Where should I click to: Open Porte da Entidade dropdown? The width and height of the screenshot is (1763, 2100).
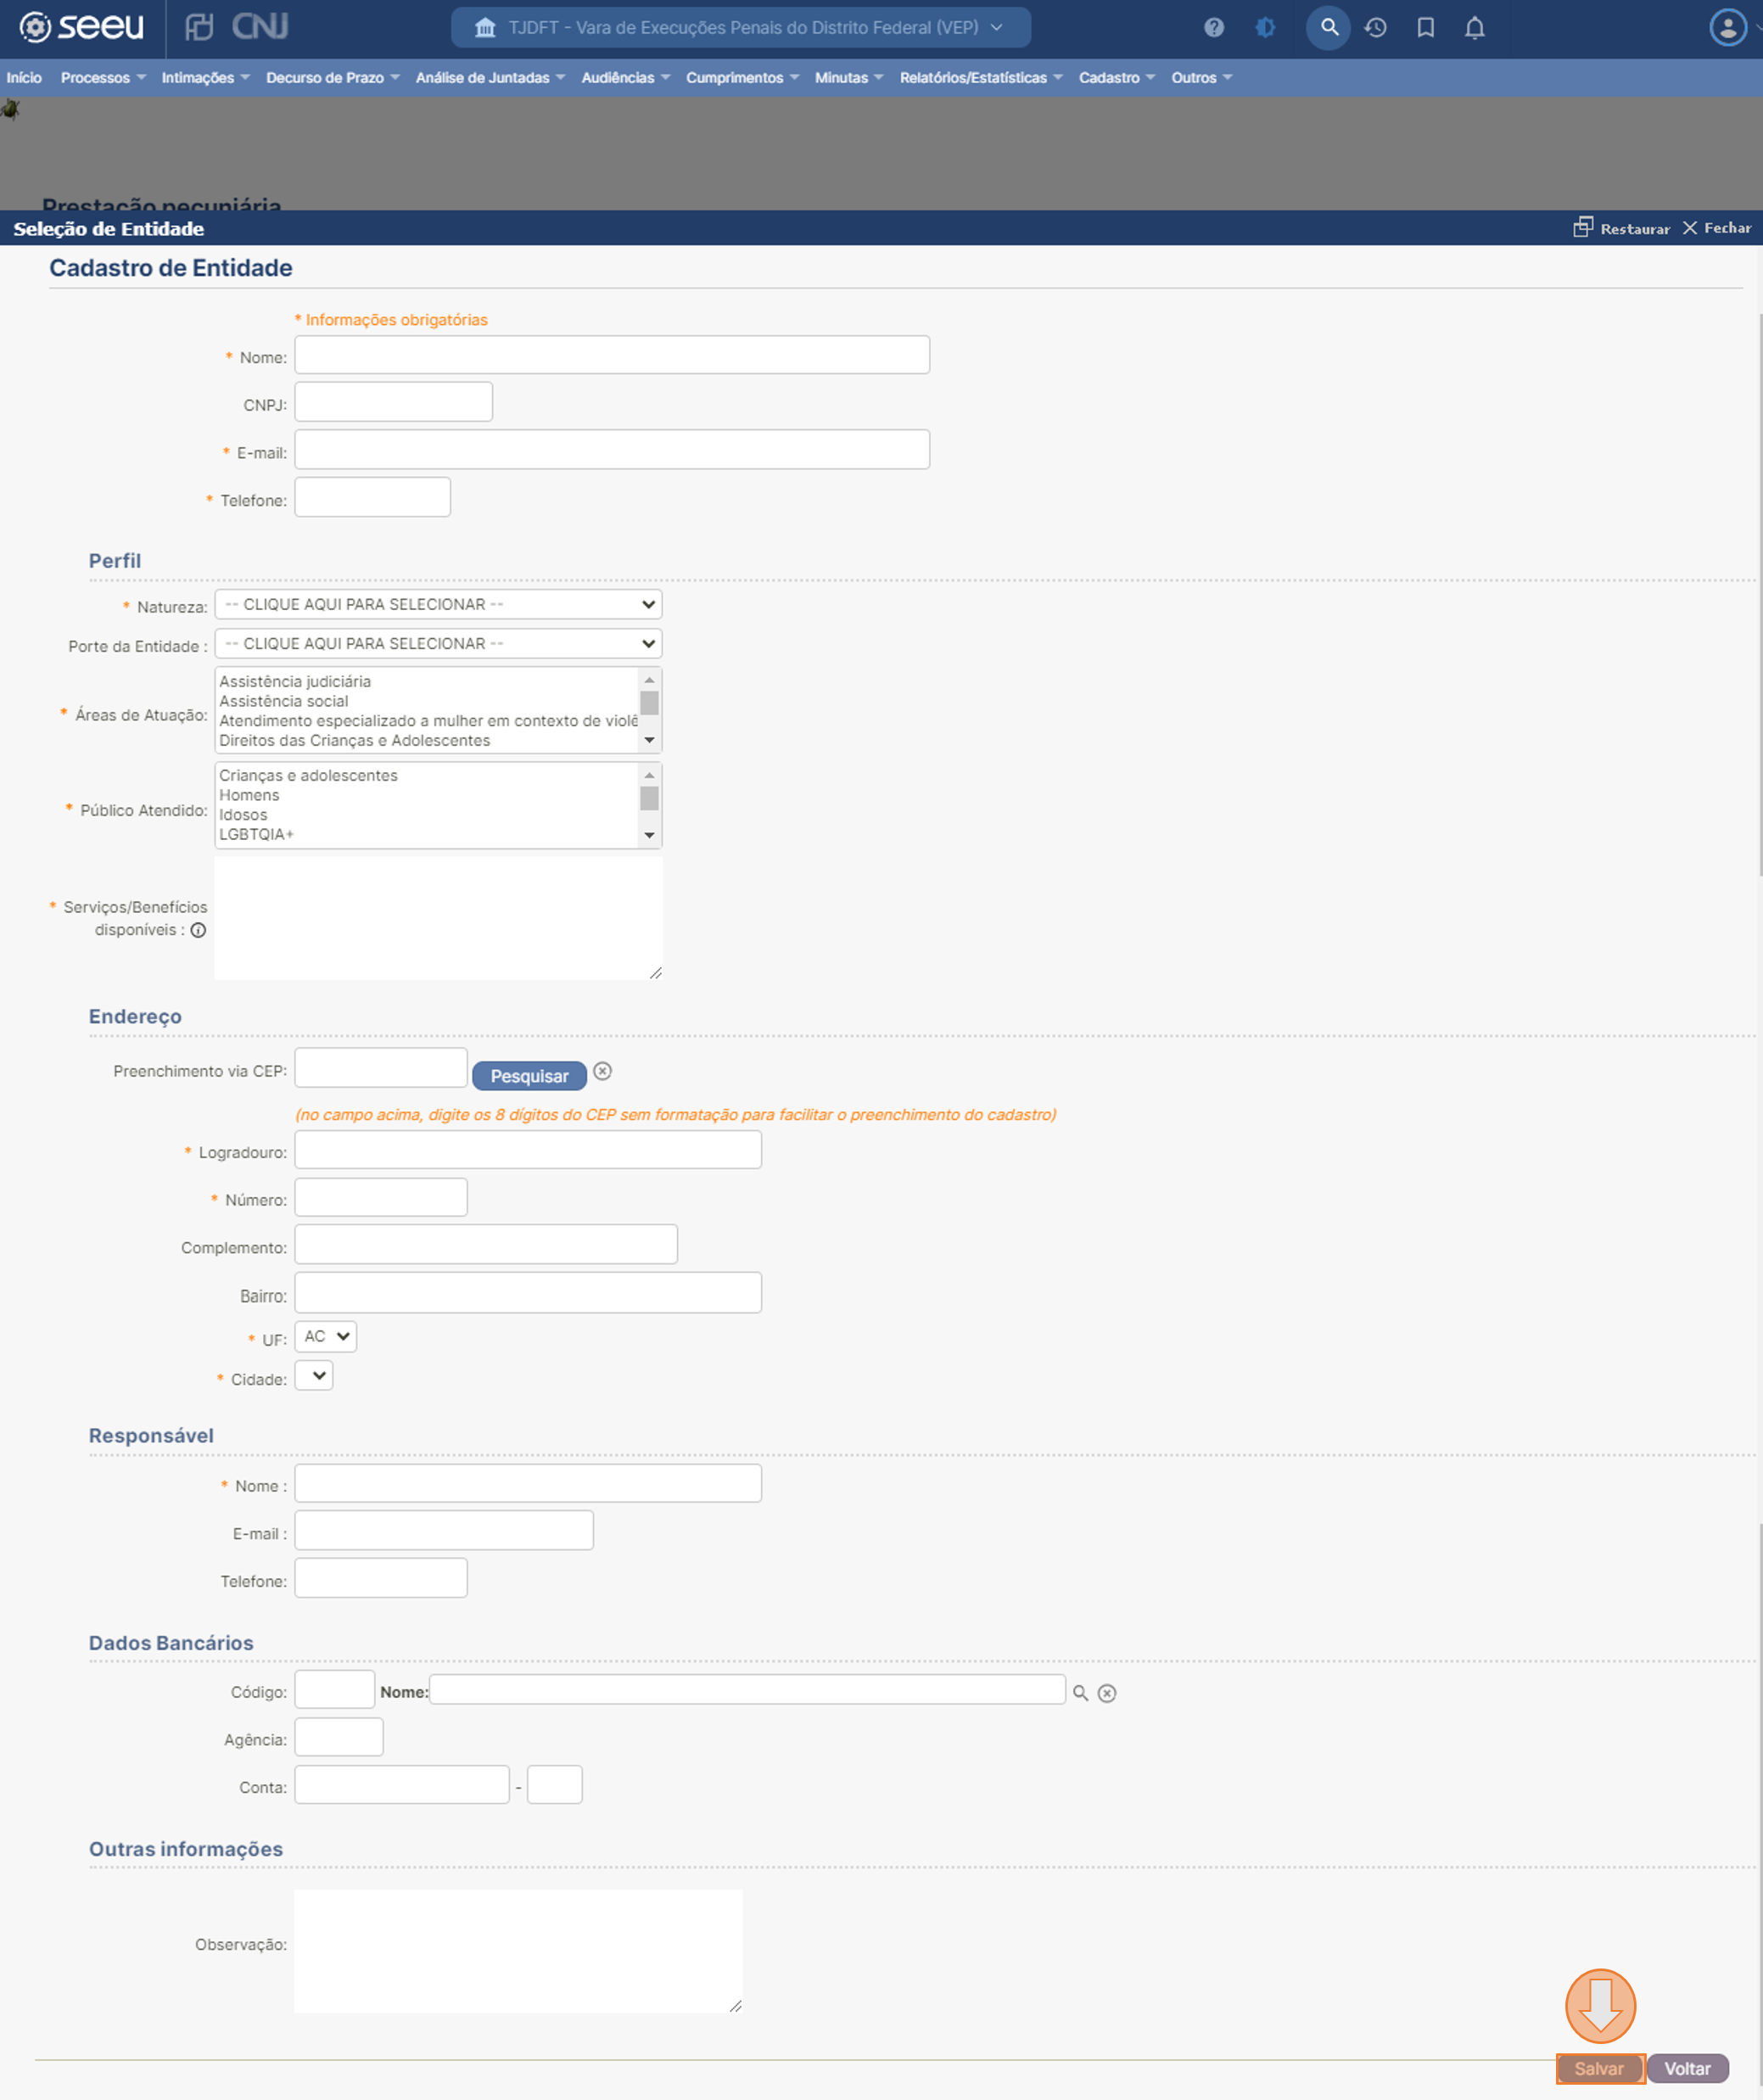pos(438,644)
